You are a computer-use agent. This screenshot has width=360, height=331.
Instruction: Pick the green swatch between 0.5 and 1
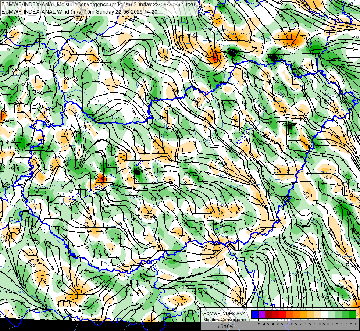coord(339,315)
